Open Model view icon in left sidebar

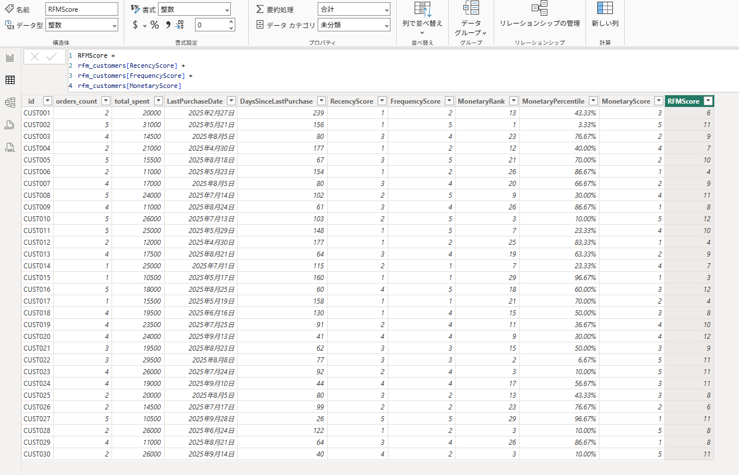point(10,103)
